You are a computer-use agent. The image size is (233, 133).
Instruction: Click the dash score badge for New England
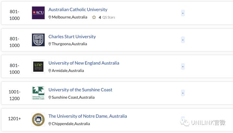click(x=183, y=66)
